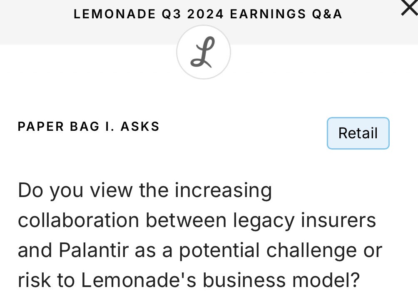Screen dimensions: 418x307
Task: Click "Lemonade's" in the question's last line
Action: [x=139, y=280]
